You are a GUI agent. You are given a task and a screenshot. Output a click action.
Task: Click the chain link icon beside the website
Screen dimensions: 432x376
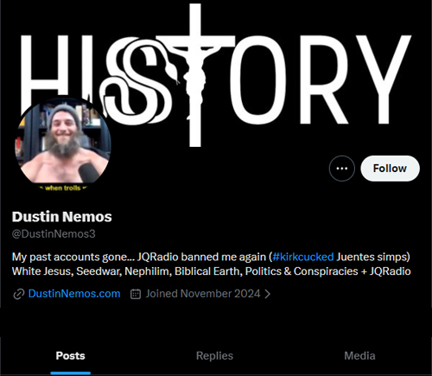point(19,294)
